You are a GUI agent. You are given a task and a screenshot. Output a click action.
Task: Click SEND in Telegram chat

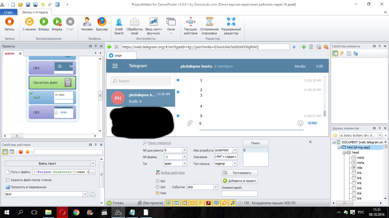tap(312, 123)
